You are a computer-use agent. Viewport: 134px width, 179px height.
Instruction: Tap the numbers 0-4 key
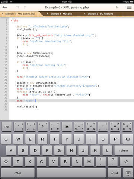pos(115,127)
